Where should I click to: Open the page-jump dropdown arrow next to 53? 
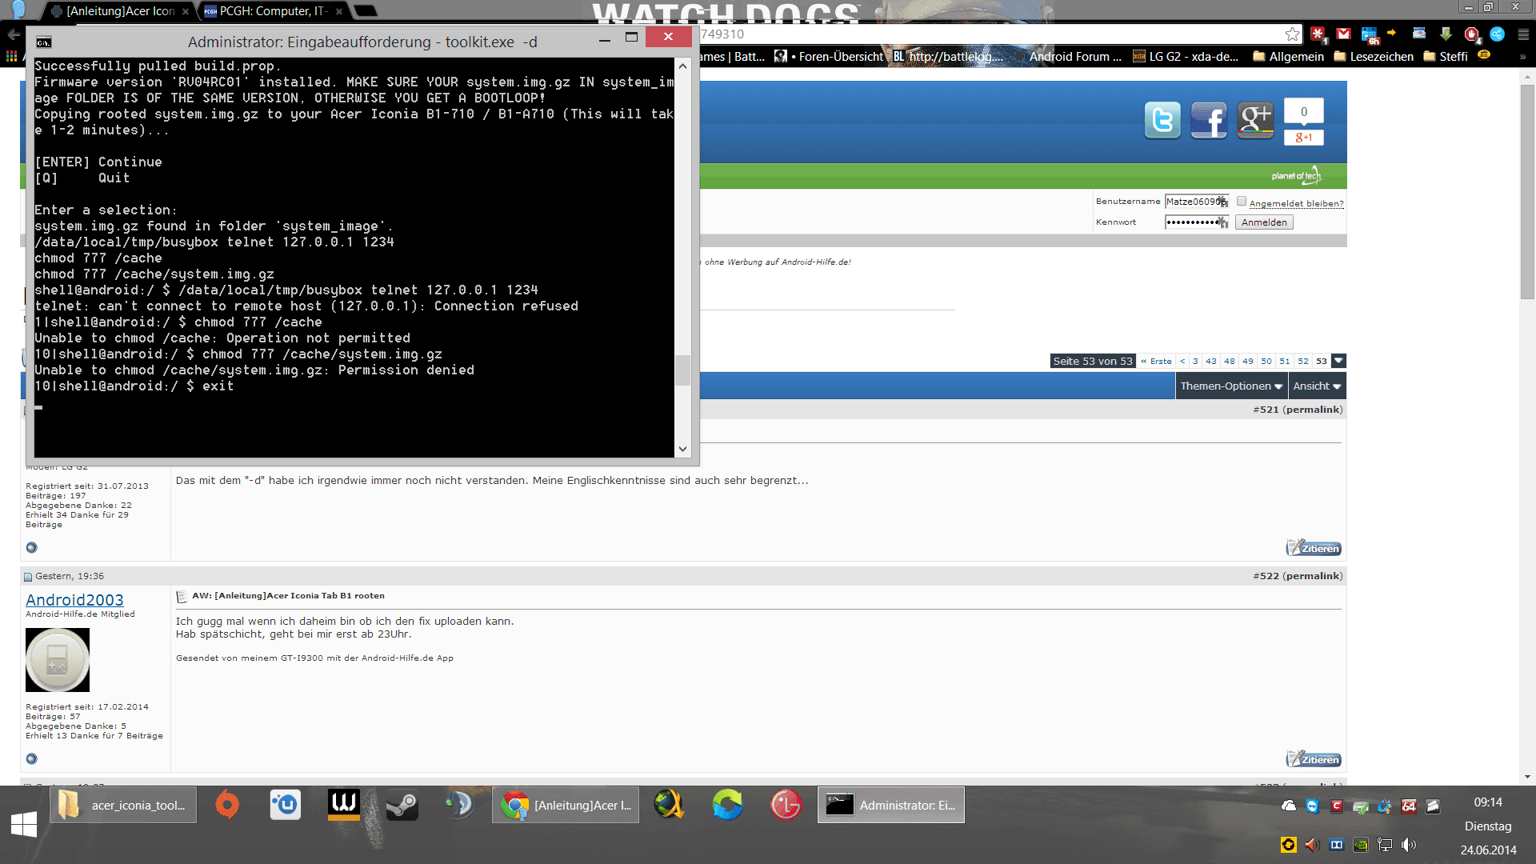[x=1338, y=361]
